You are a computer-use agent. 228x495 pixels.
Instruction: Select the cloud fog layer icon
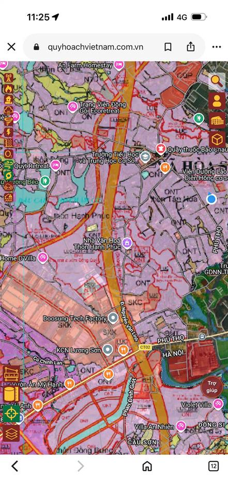pos(8,110)
